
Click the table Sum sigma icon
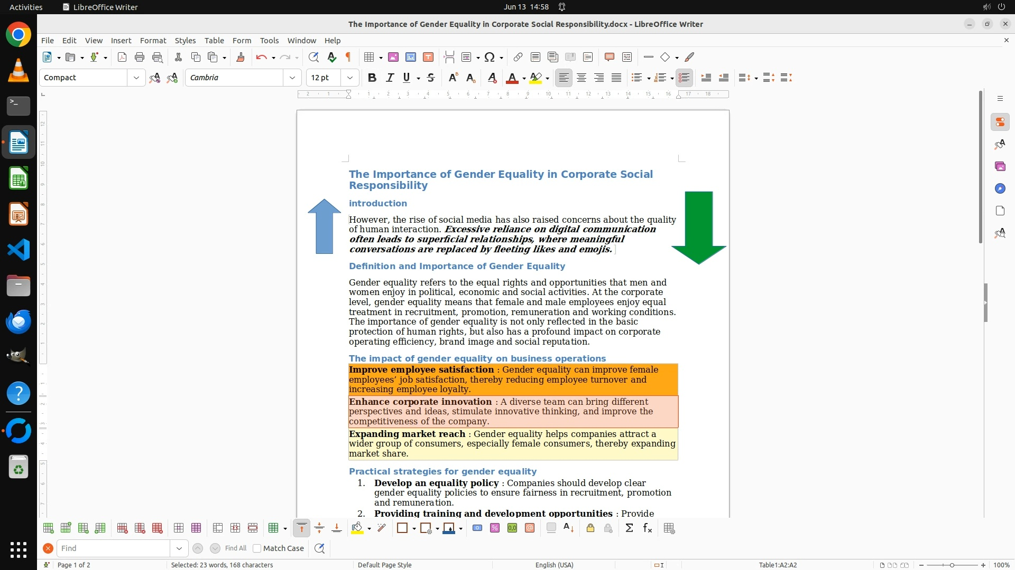[629, 528]
